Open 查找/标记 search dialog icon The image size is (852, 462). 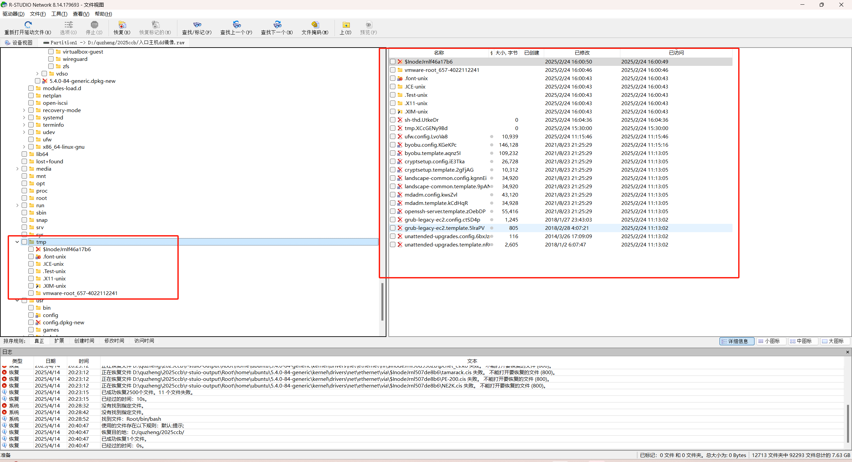197,25
